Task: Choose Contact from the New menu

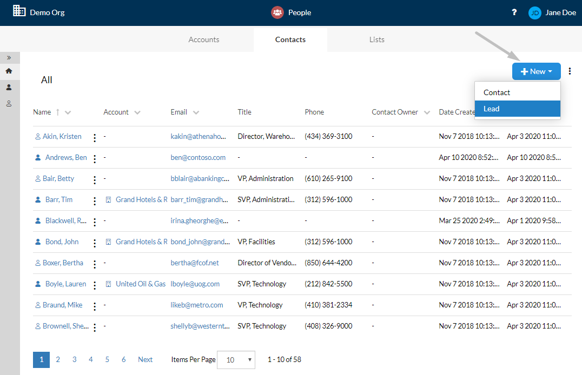Action: pos(518,92)
